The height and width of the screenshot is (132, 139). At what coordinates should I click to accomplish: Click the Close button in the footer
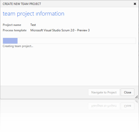tap(128, 92)
